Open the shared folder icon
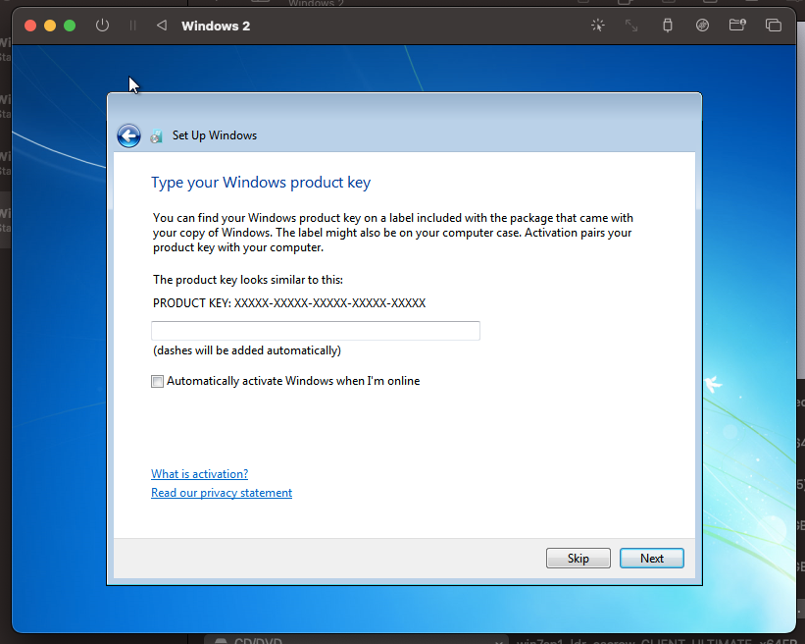The width and height of the screenshot is (805, 644). (737, 25)
